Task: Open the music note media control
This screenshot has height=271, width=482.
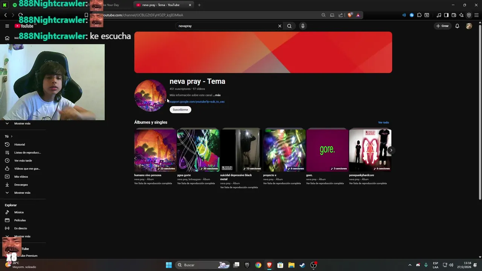Action: 439,15
